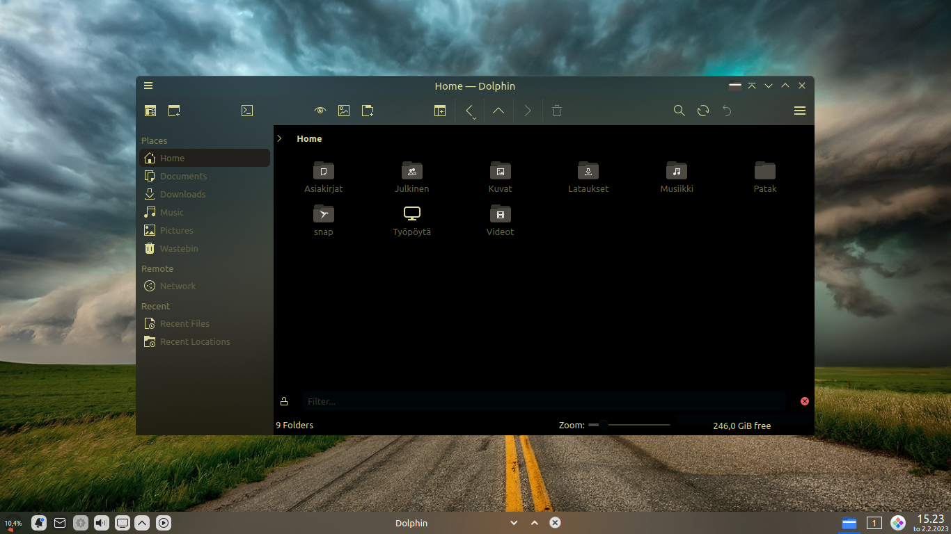Image resolution: width=951 pixels, height=534 pixels.
Task: Select the Lataukset folder
Action: pos(588,177)
